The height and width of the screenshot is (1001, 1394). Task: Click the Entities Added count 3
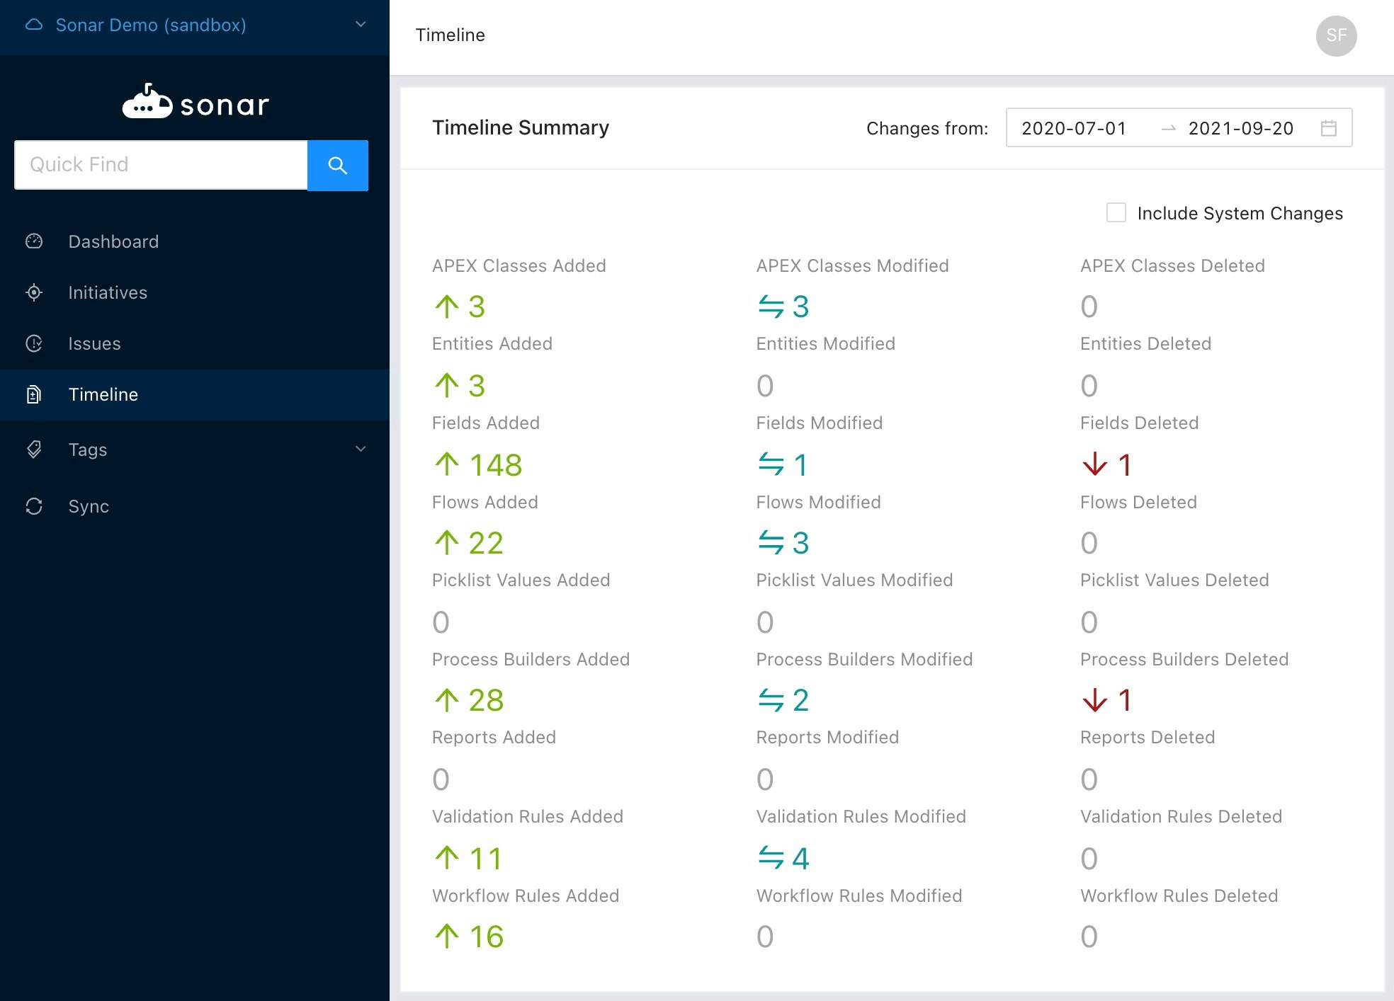click(x=477, y=386)
